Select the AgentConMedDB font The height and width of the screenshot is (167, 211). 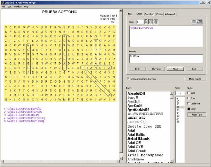[x=138, y=110]
